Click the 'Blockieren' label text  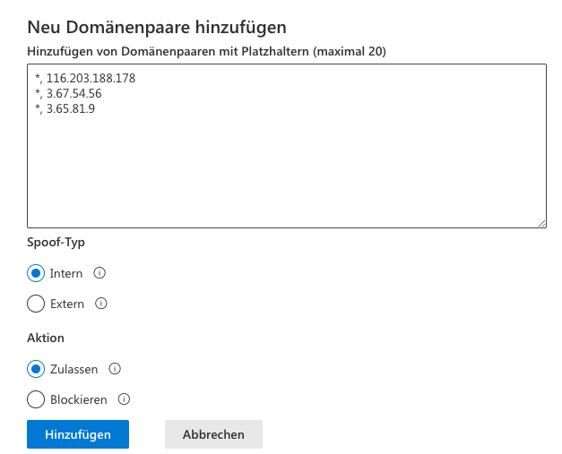pyautogui.click(x=79, y=399)
